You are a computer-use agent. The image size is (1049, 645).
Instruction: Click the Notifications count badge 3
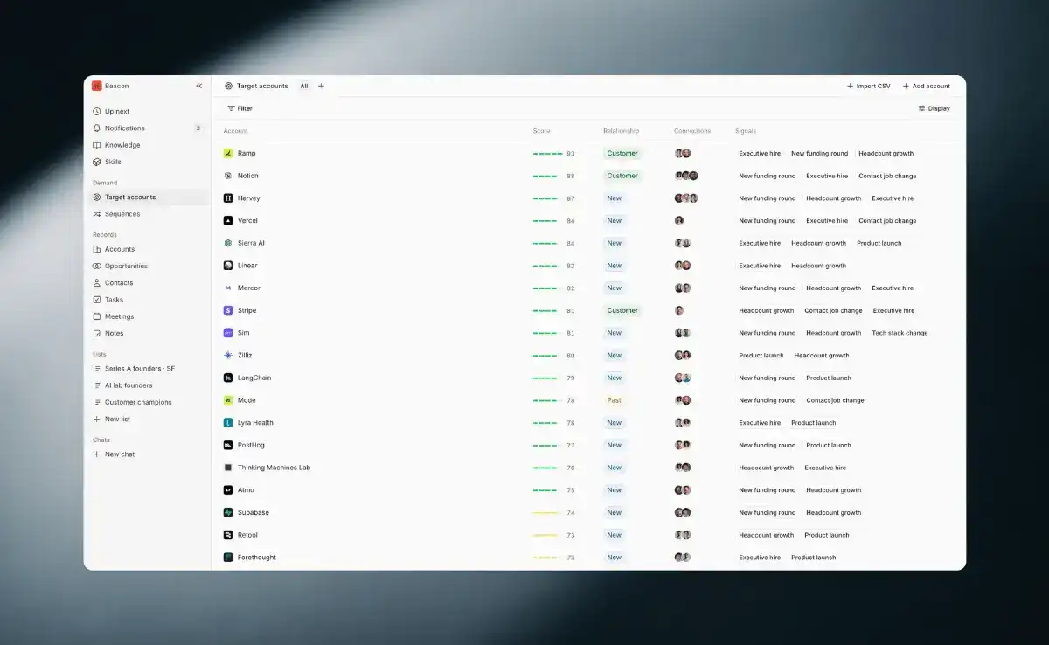tap(198, 128)
